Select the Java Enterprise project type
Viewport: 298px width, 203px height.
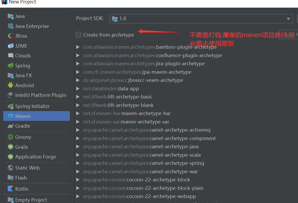pyautogui.click(x=37, y=26)
